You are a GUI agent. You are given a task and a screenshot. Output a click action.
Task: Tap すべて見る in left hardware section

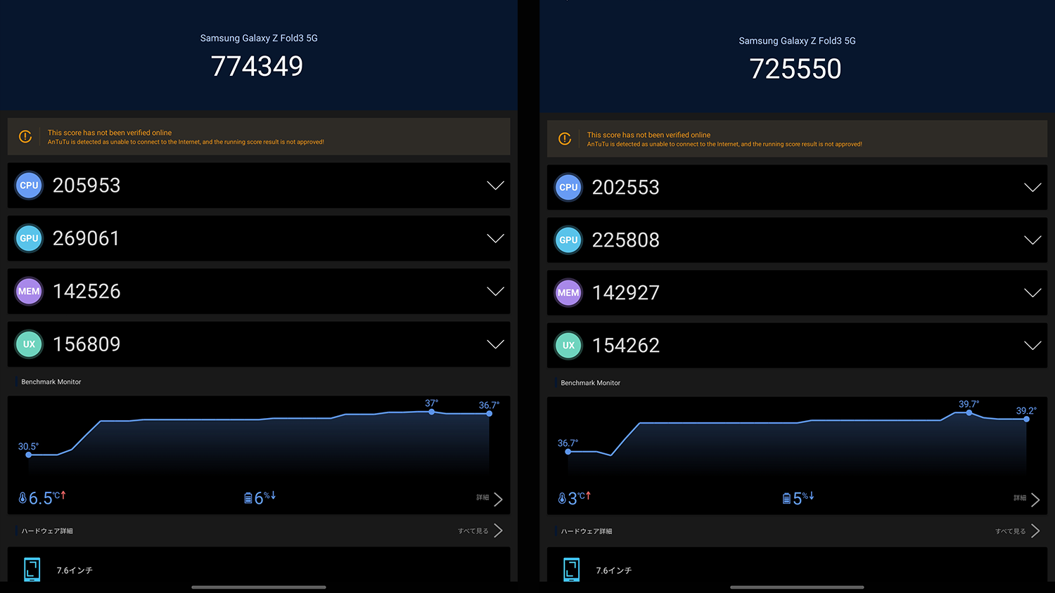pyautogui.click(x=480, y=531)
